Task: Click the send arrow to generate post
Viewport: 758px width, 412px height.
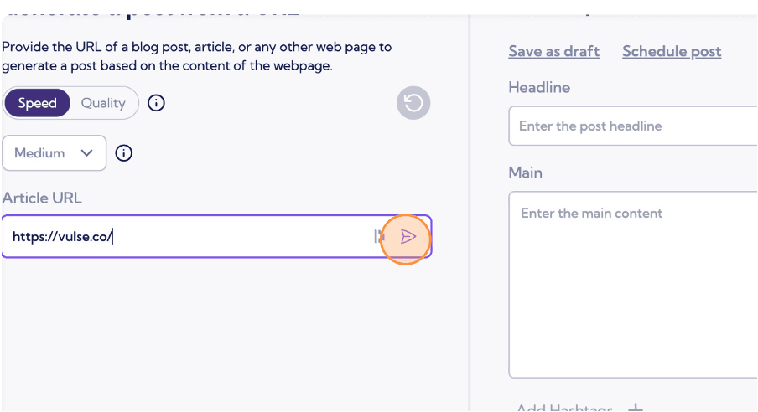Action: click(408, 237)
